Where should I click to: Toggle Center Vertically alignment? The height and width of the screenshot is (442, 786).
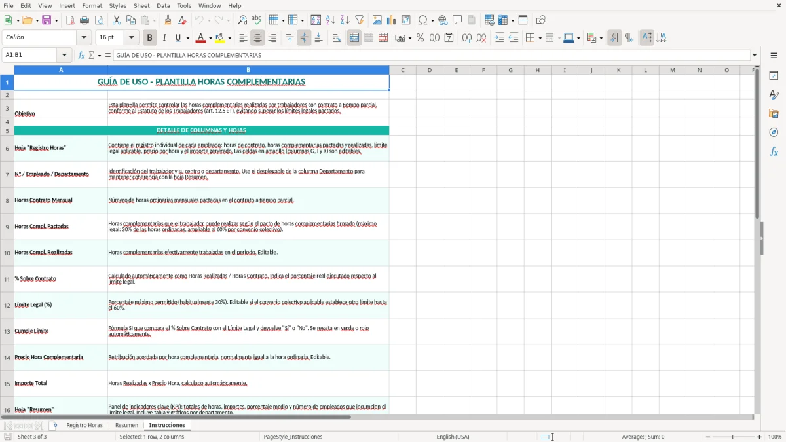tap(304, 38)
